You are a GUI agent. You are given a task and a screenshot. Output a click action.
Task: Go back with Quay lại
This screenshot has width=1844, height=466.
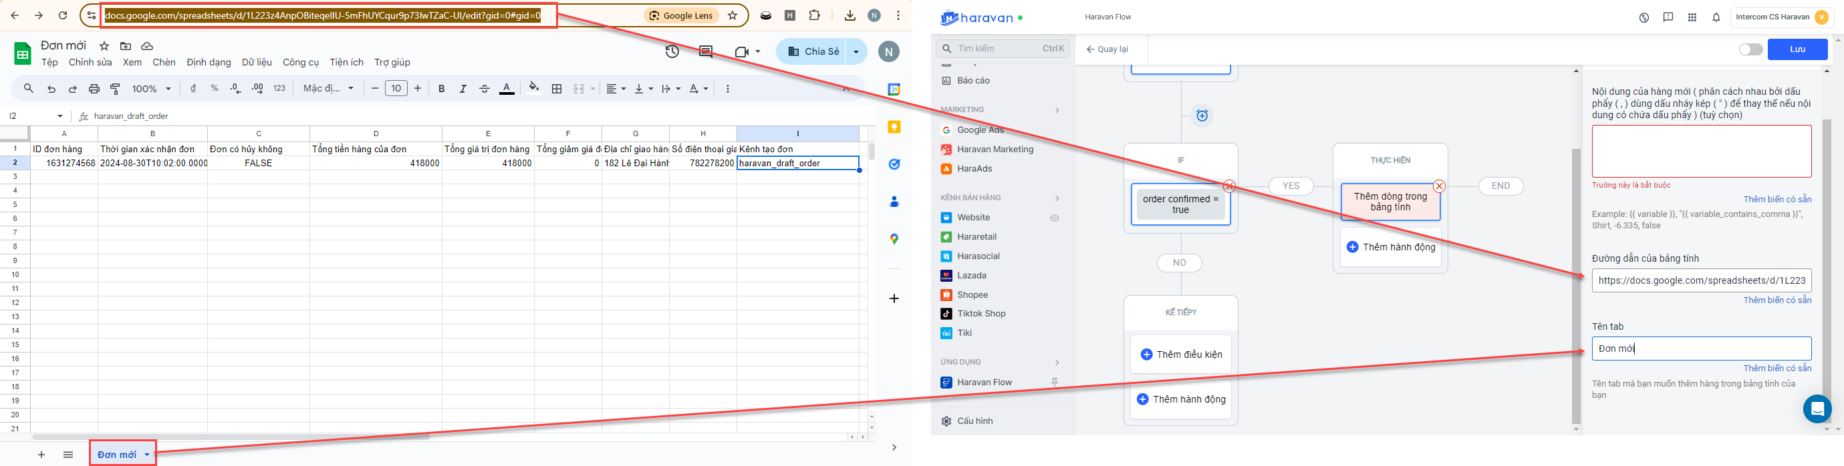tap(1107, 49)
